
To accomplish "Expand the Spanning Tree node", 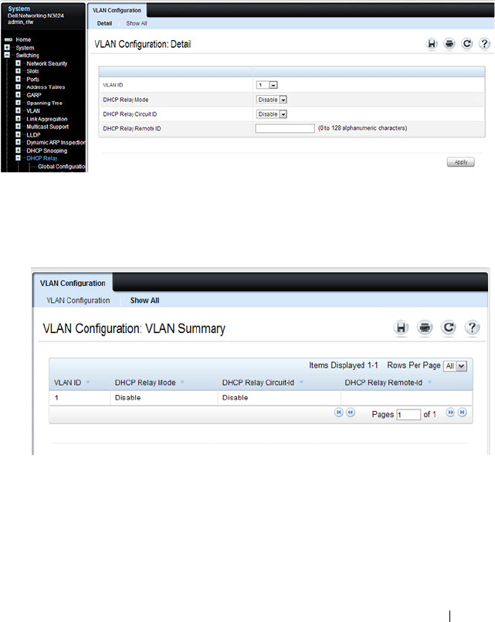I will tap(18, 103).
